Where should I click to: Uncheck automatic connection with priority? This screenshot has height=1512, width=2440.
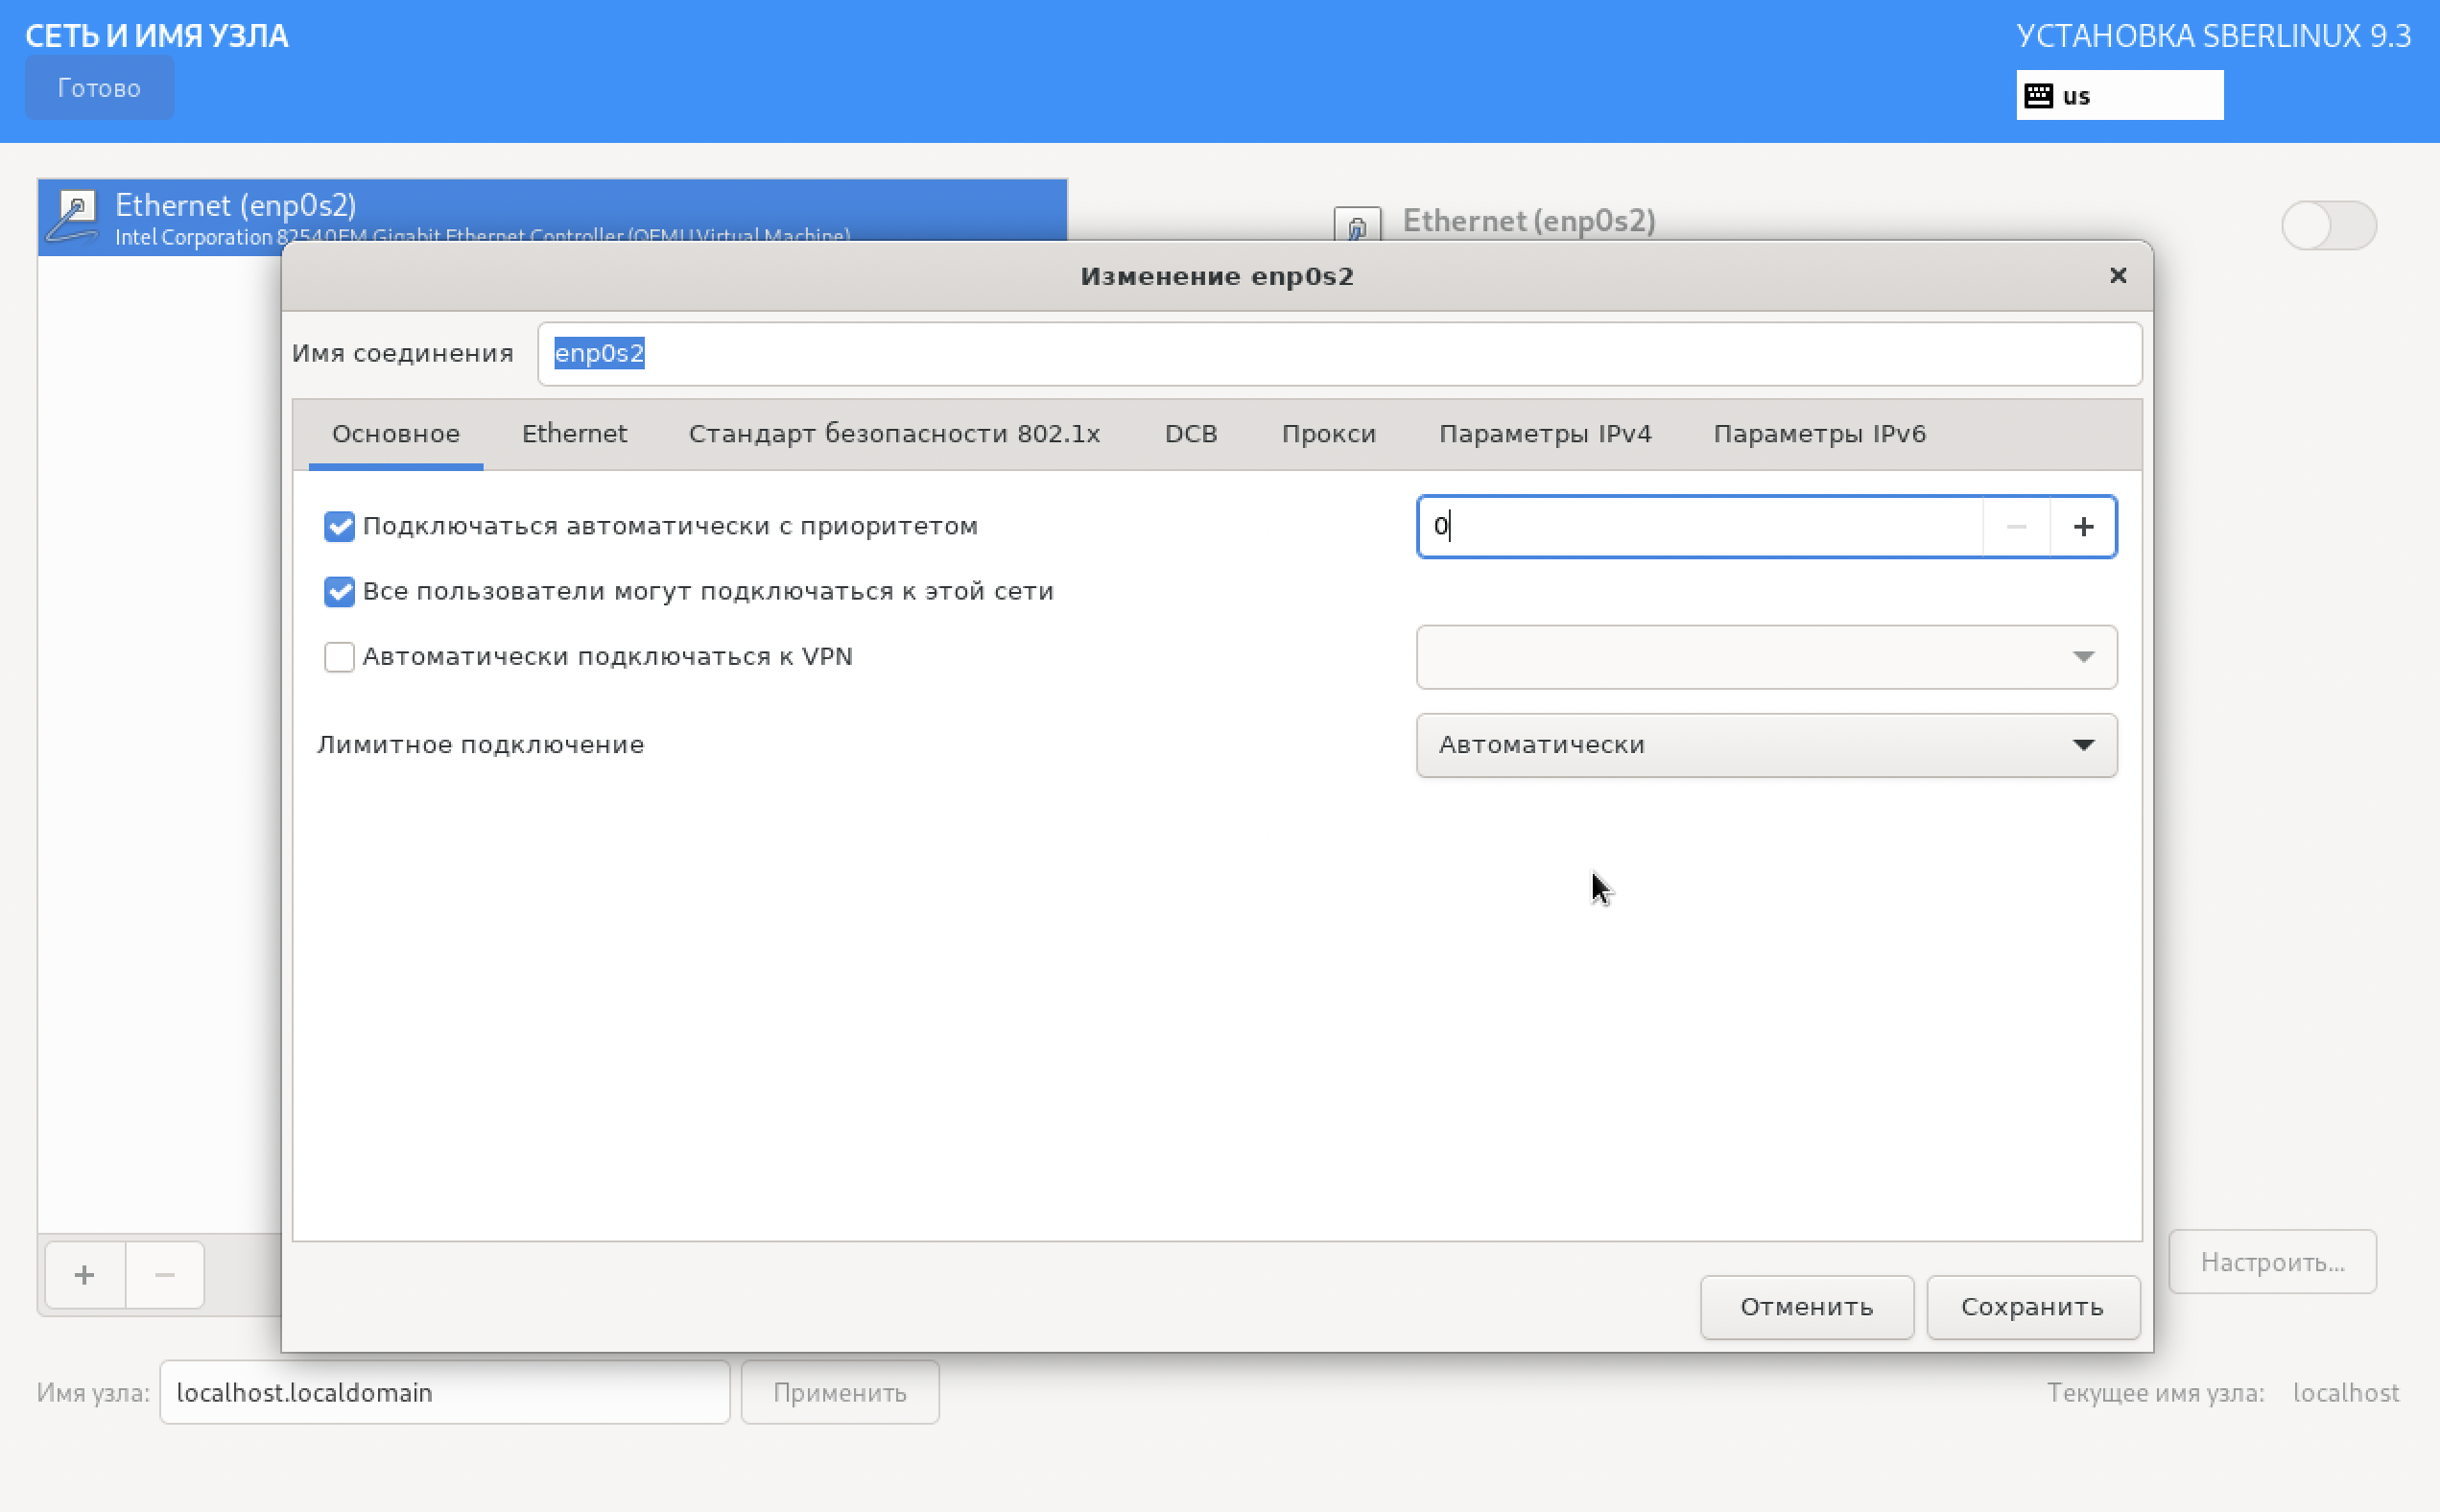[x=339, y=526]
